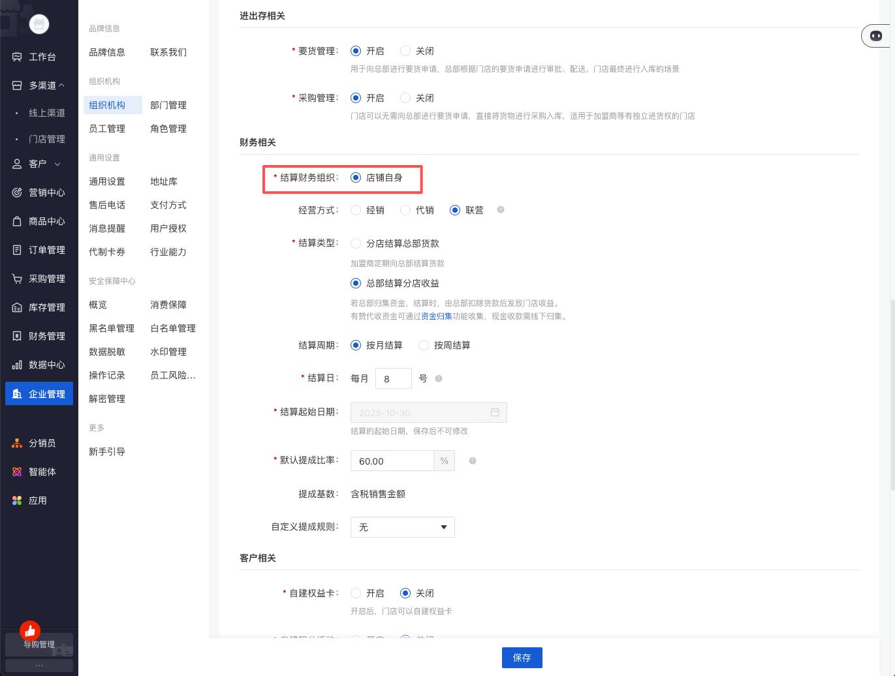Image resolution: width=895 pixels, height=676 pixels.
Task: Open 员工管理 in settings menu
Action: [x=107, y=129]
